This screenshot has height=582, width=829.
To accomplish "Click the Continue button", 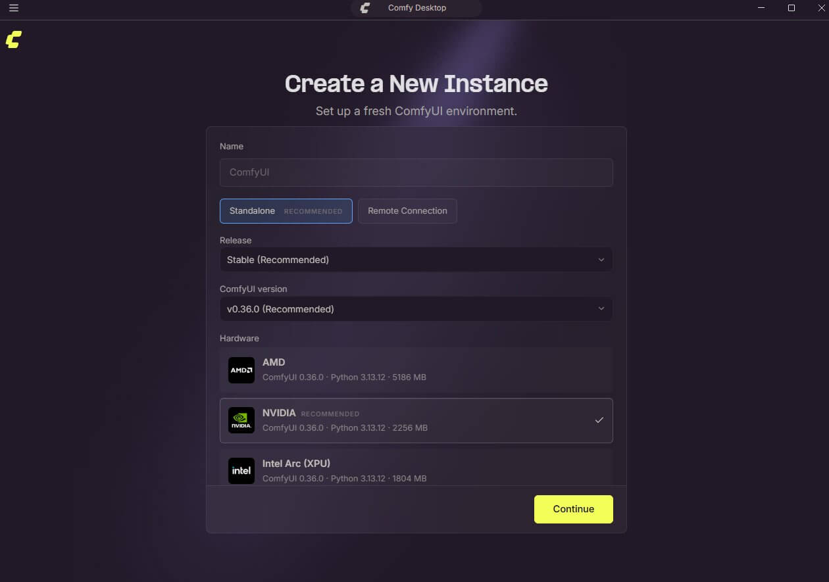I will coord(574,509).
